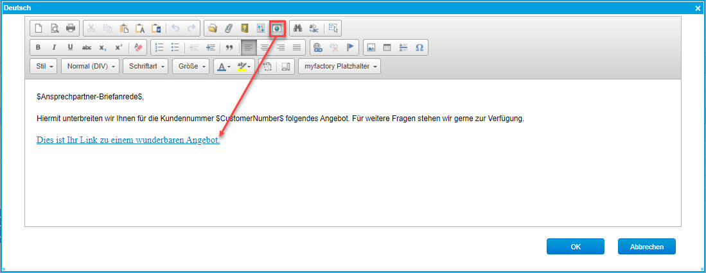Open the Größe size menu
Screen dimensions: 706x273
(191, 67)
